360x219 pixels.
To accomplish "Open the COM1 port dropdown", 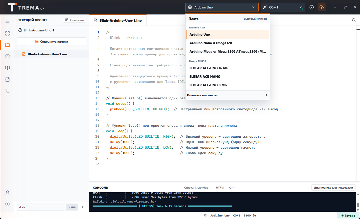I will (283, 7).
